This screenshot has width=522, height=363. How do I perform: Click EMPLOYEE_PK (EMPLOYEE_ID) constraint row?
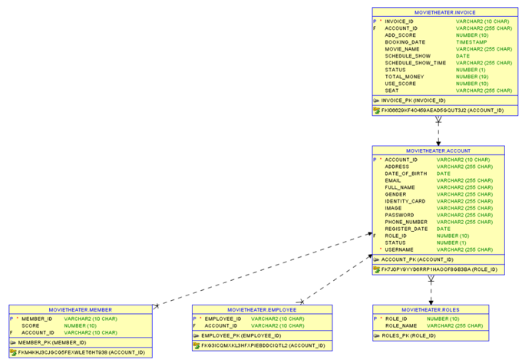[262, 335]
